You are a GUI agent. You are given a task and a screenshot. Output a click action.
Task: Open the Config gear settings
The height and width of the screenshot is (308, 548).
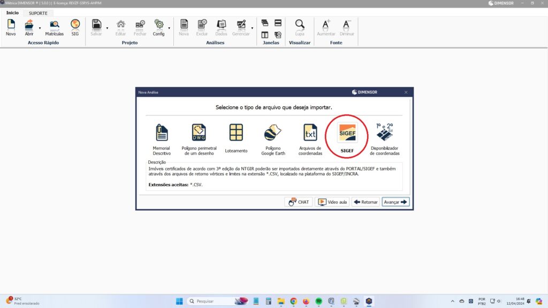158,28
